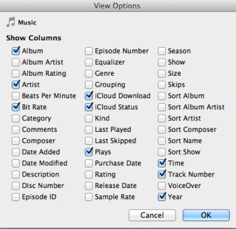Uncheck the Album column checkbox
This screenshot has height=229, width=236.
pyautogui.click(x=16, y=51)
